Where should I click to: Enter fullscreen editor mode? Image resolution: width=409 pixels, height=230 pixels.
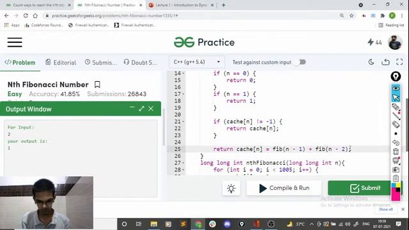point(399,62)
